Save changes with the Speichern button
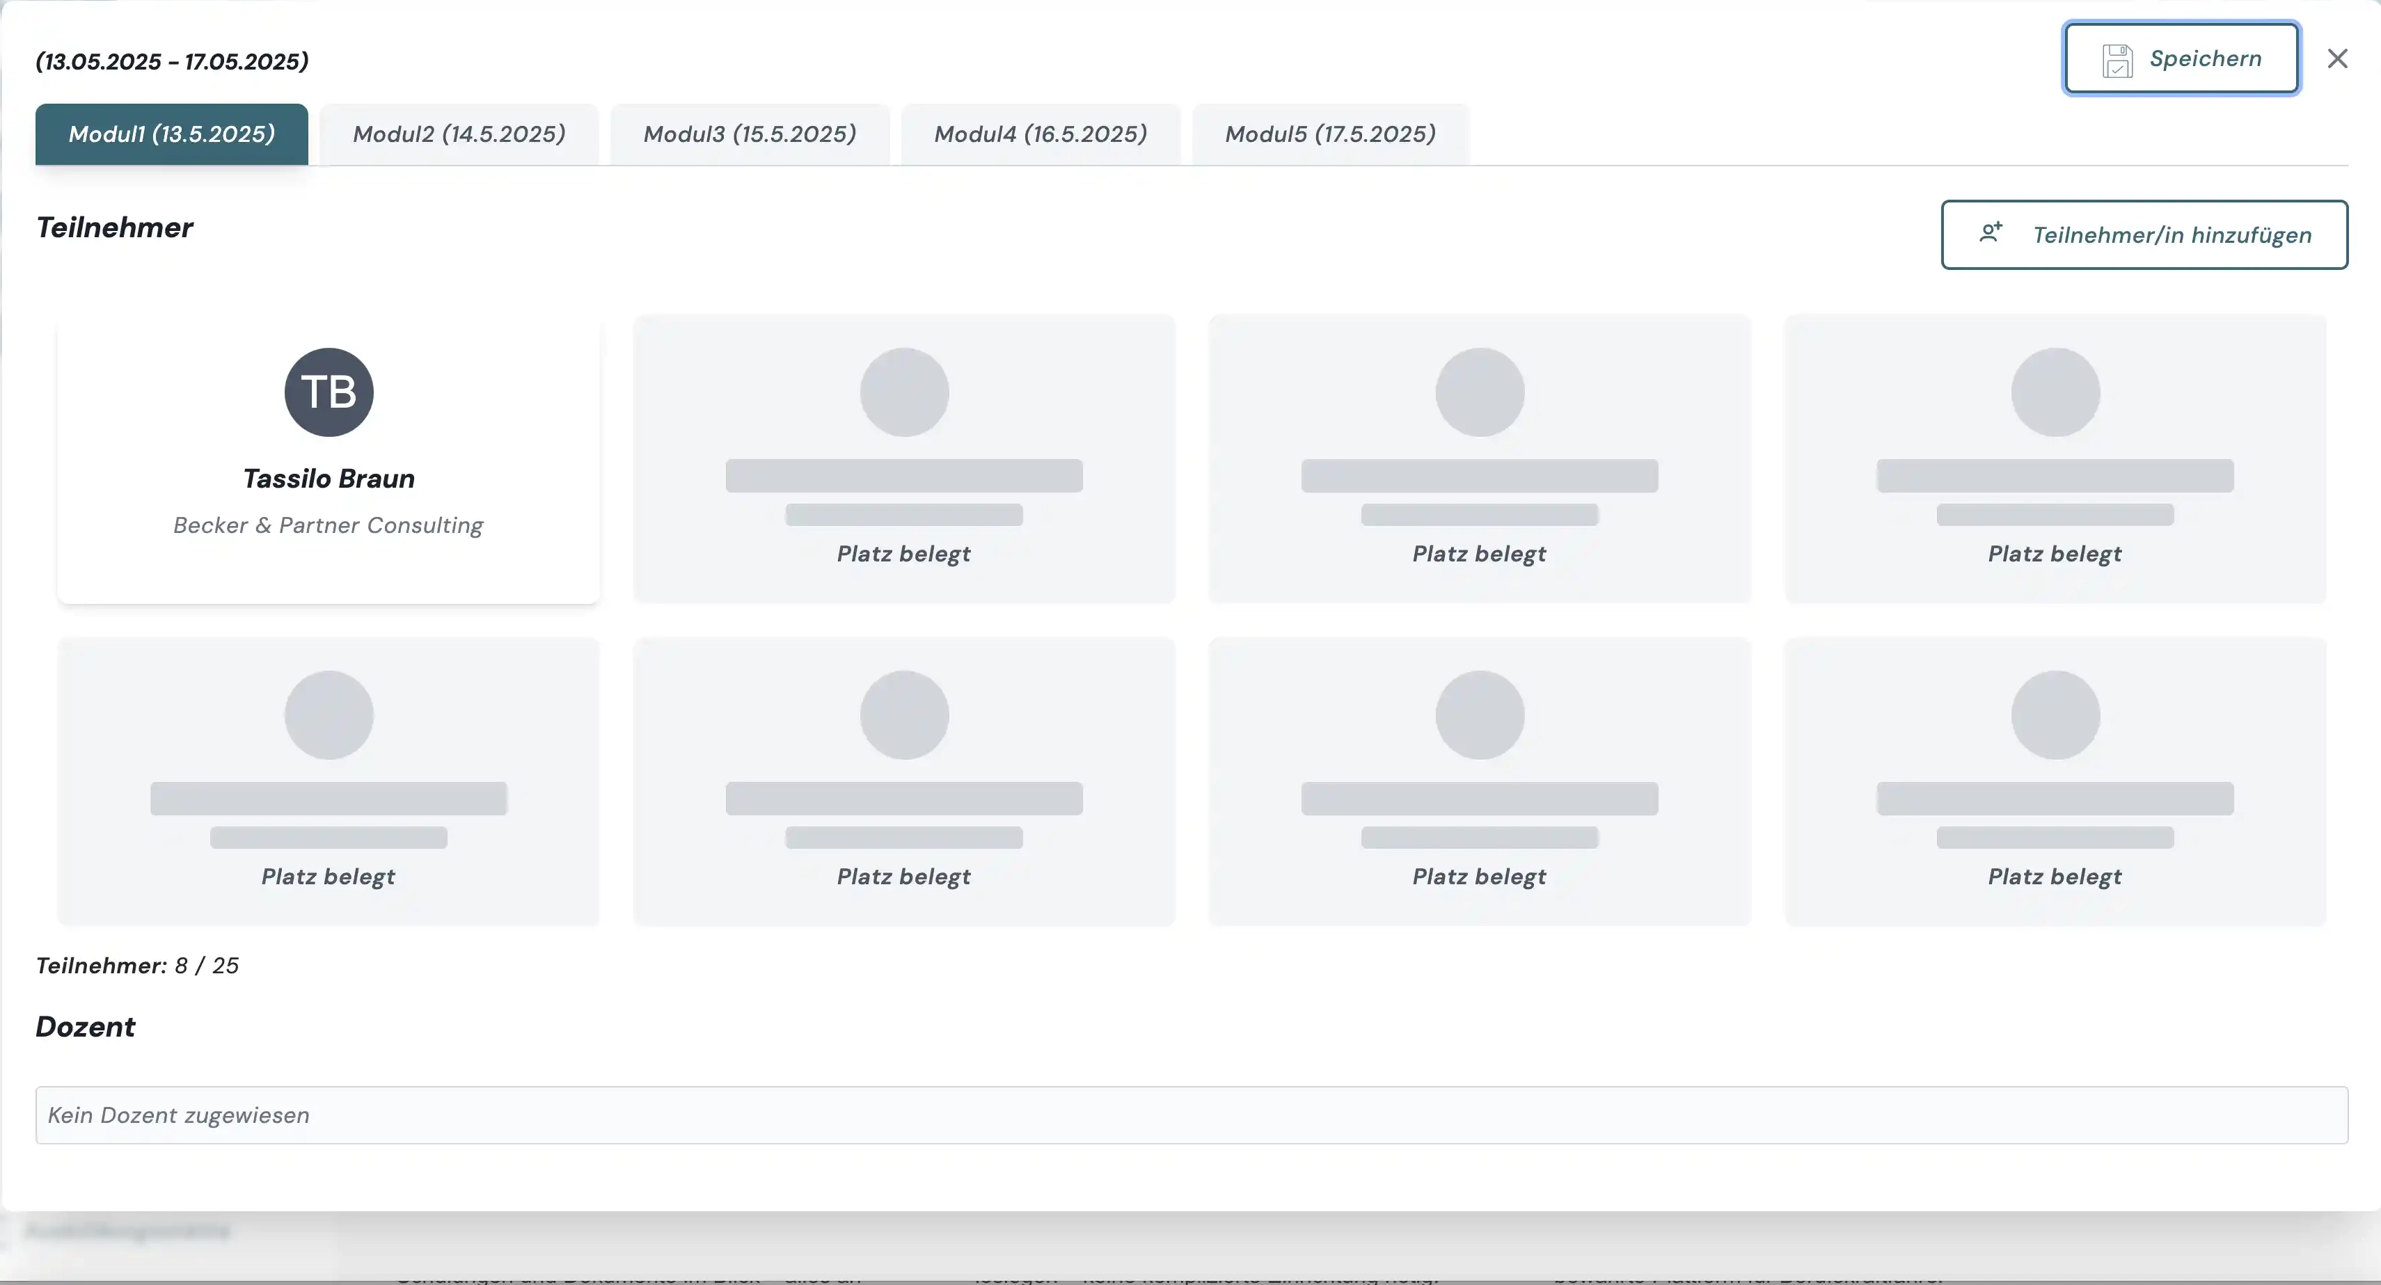Viewport: 2381px width, 1285px height. (2181, 58)
